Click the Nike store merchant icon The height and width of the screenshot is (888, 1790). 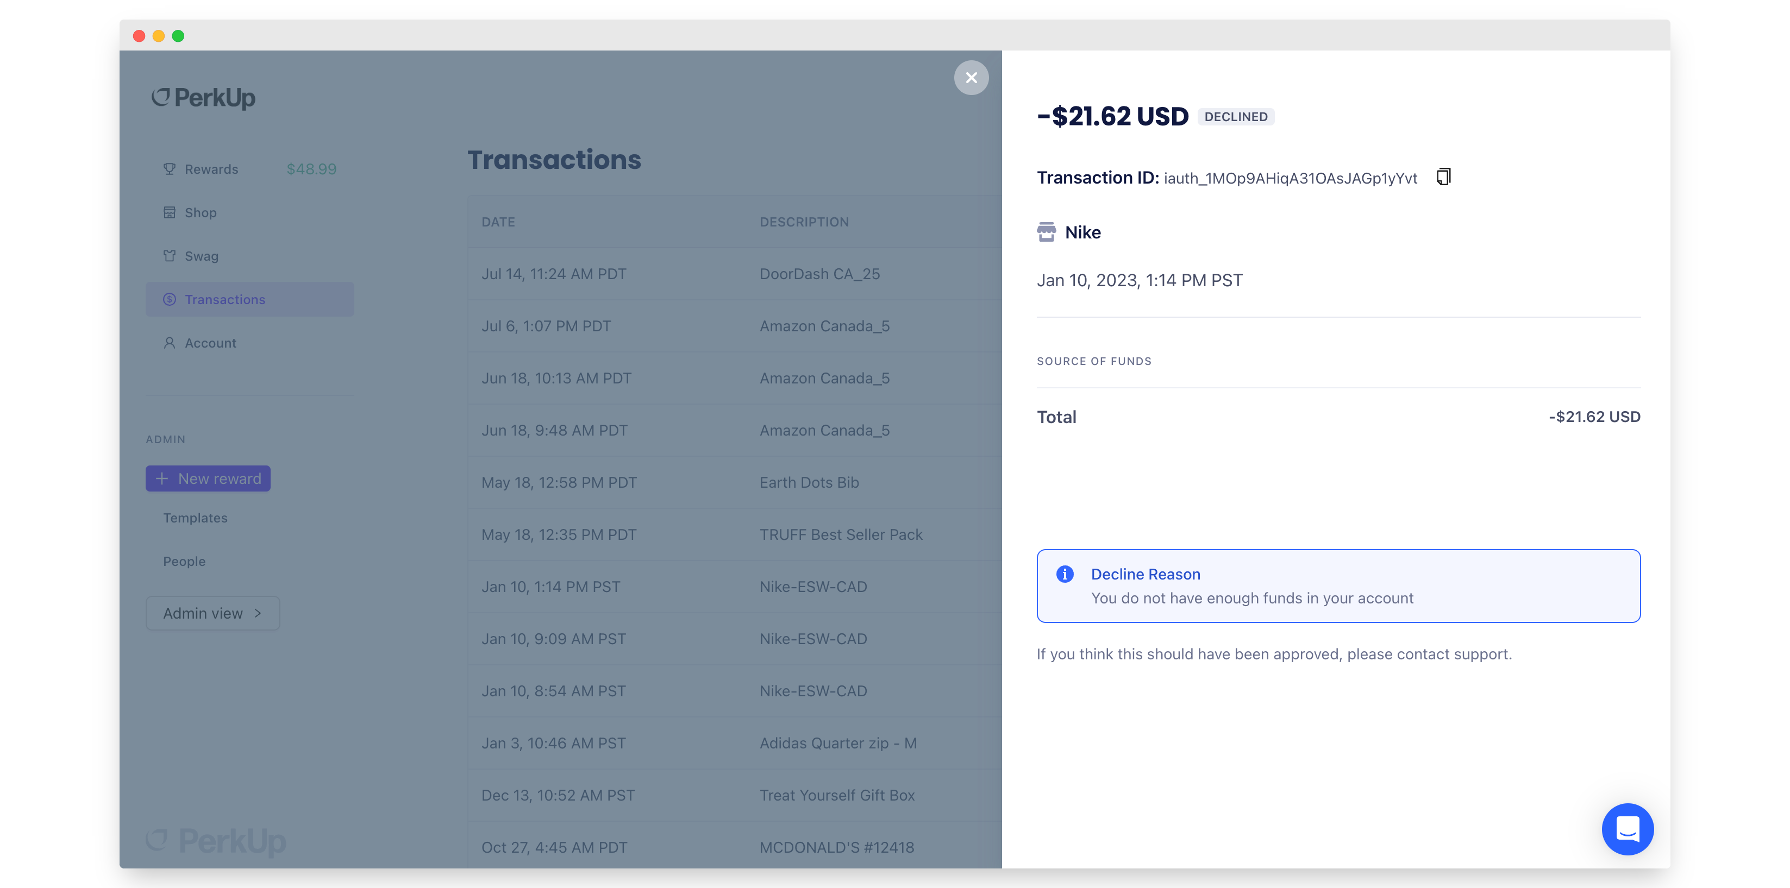pos(1046,232)
